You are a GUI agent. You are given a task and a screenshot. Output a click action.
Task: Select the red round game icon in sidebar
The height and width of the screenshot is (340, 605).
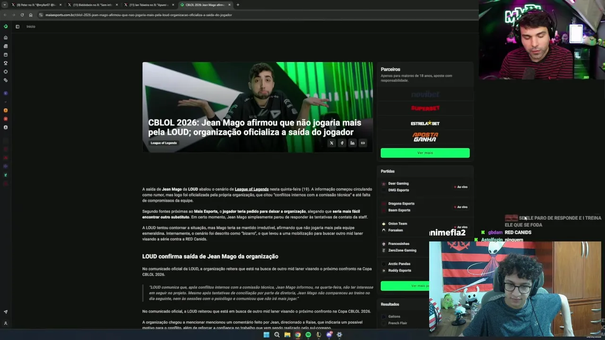6,119
